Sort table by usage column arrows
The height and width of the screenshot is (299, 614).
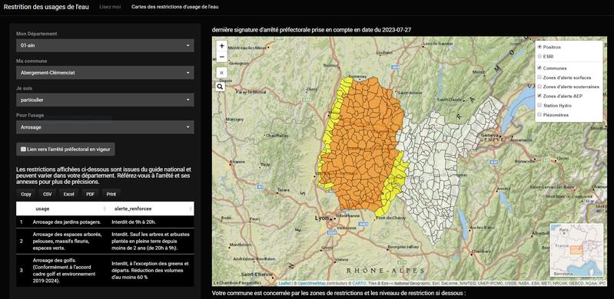(x=105, y=209)
